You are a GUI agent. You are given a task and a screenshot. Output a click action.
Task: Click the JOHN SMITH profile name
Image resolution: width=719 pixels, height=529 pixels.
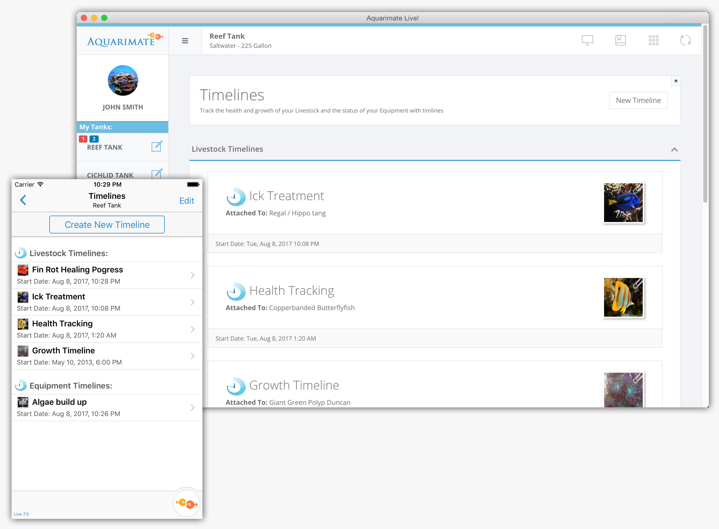tap(123, 107)
